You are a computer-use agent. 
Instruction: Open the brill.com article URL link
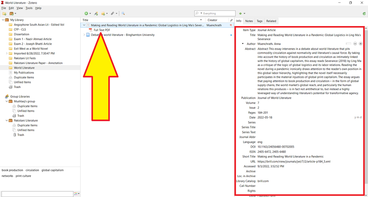[294, 161]
